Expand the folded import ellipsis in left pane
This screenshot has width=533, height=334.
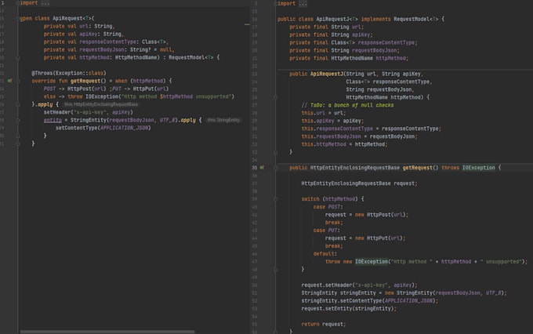(x=45, y=3)
